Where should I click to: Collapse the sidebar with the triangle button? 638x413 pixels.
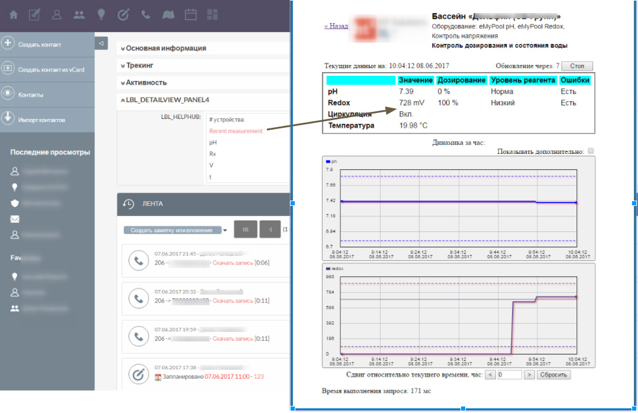[x=101, y=43]
